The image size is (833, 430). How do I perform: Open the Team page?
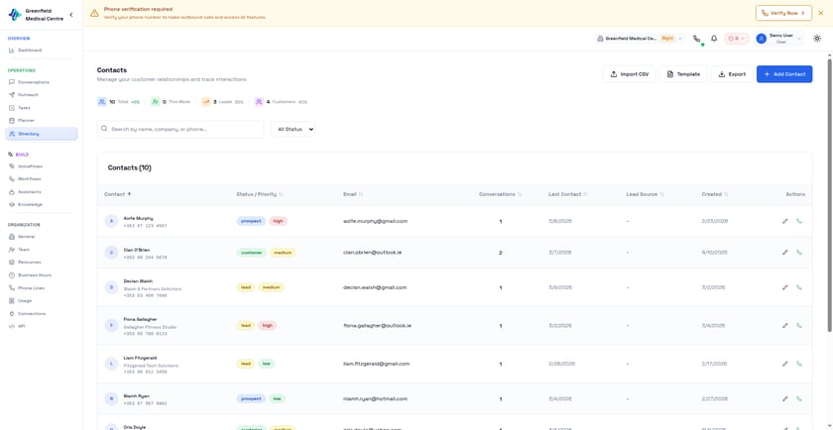tap(41, 250)
